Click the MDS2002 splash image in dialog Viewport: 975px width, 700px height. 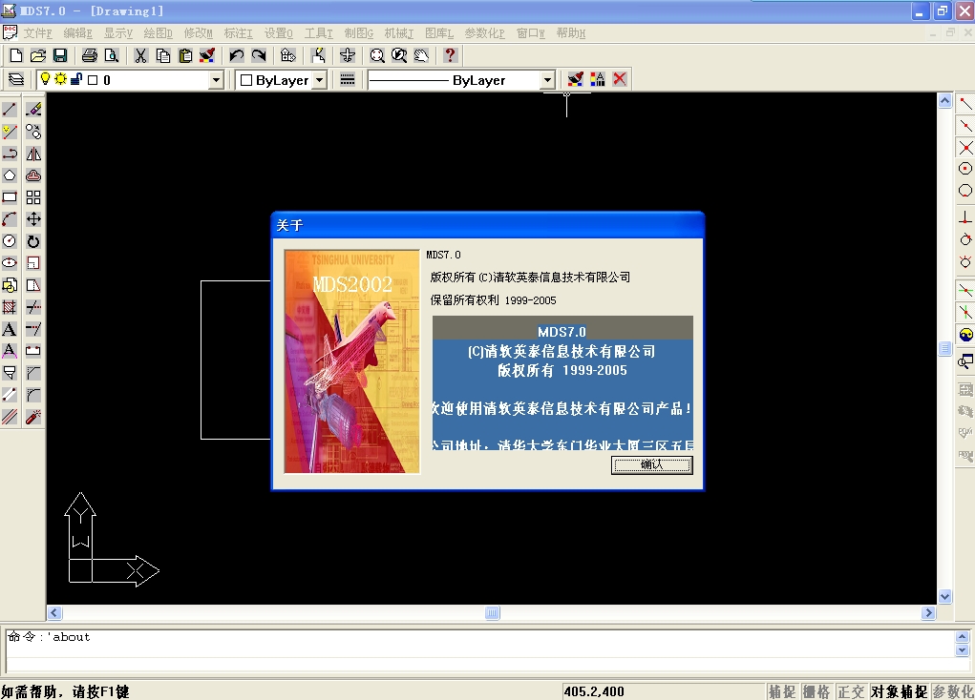(352, 361)
